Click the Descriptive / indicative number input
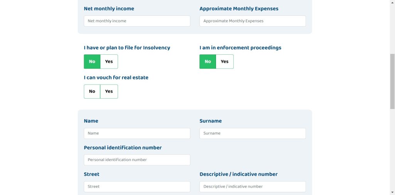This screenshot has width=395, height=195. pyautogui.click(x=252, y=187)
